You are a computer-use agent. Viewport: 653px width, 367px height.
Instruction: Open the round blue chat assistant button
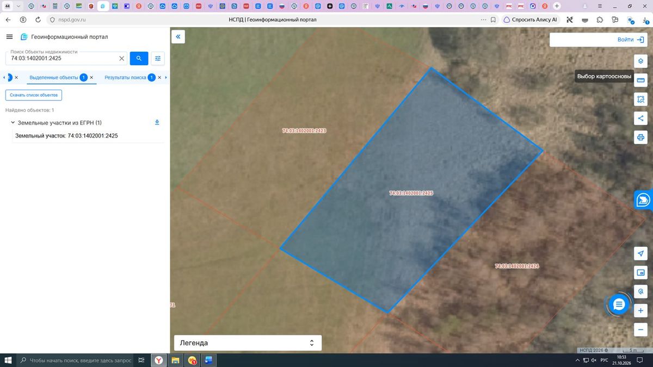point(619,305)
